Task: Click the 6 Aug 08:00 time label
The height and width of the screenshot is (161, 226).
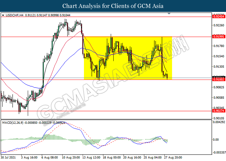Action: 50,157
